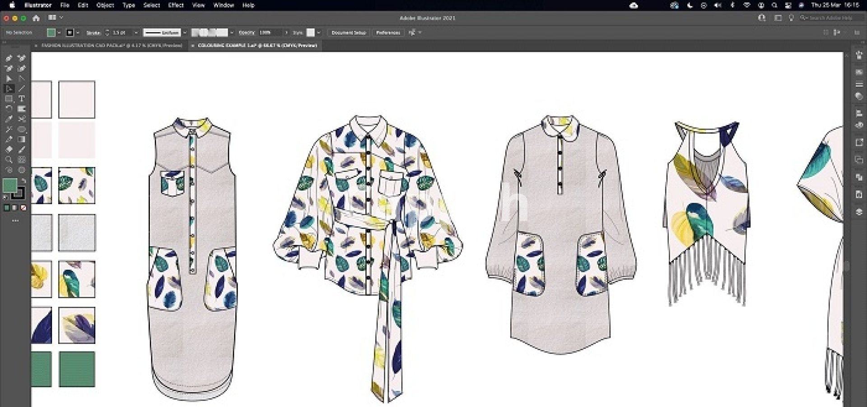Click the Document Setup button
Viewport: 867px width, 407px height.
tap(348, 32)
